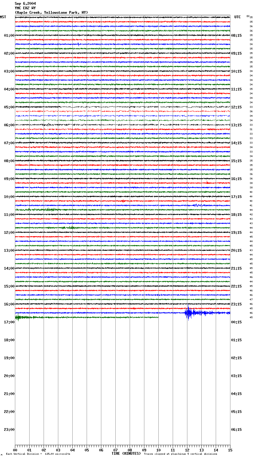The image size is (254, 458).
Task: Click the 02:15 UTC time label
Action: [x=236, y=358]
